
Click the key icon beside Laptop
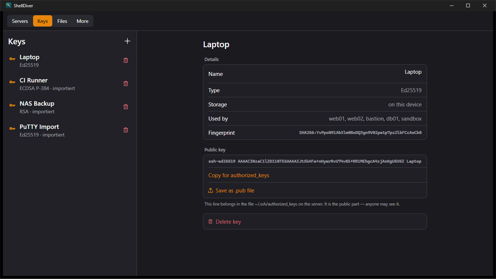12,59
